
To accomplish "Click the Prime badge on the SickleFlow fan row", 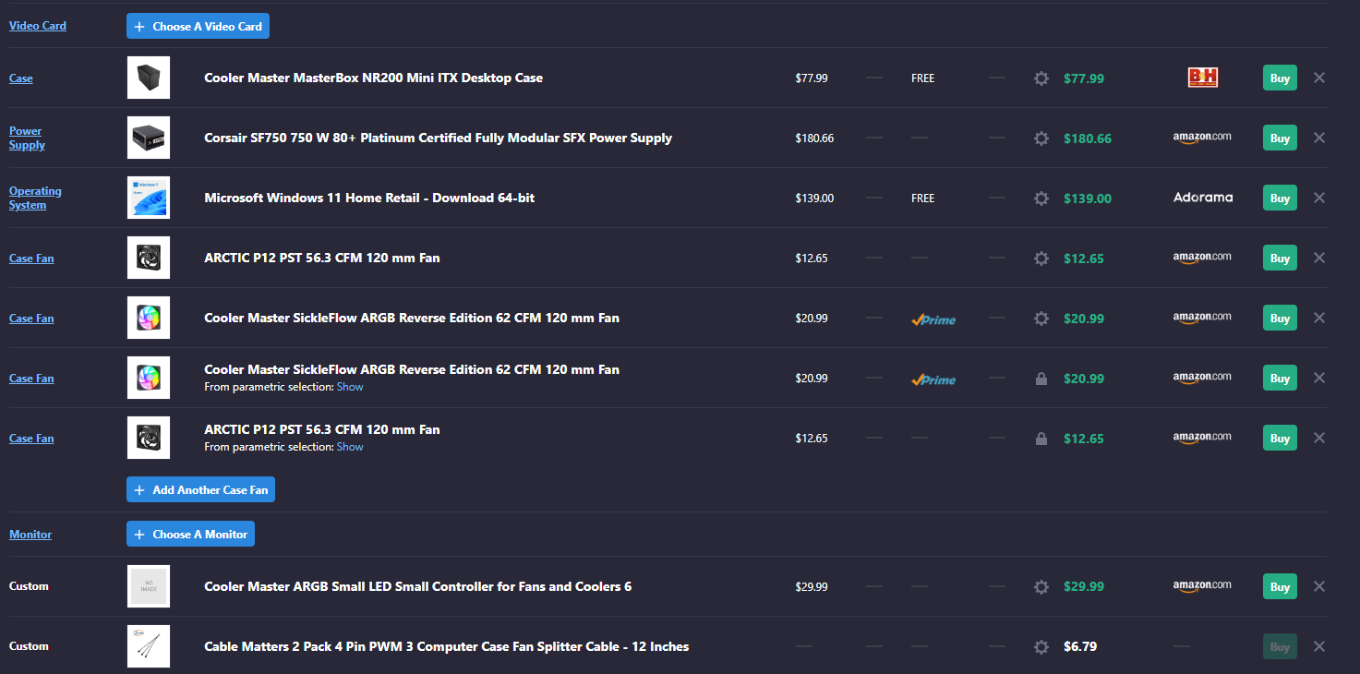I will [933, 319].
